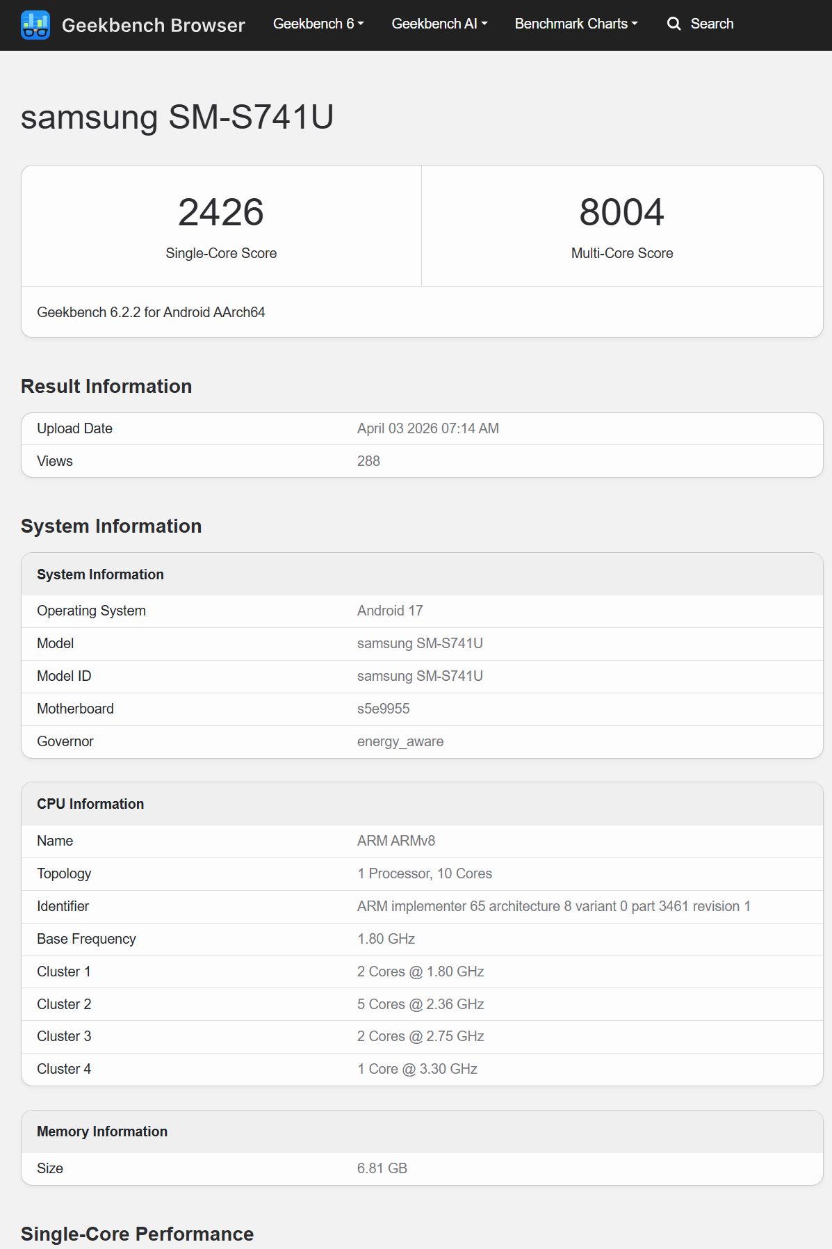This screenshot has height=1249, width=832.
Task: Click the Geekbench Browser brand link
Action: [153, 25]
